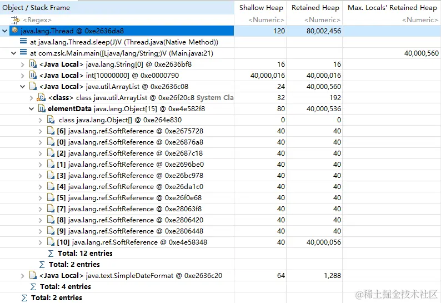Screen dimensions: 441x303
Task: Click the 40,000,056 retained heap value
Action: tap(323, 242)
